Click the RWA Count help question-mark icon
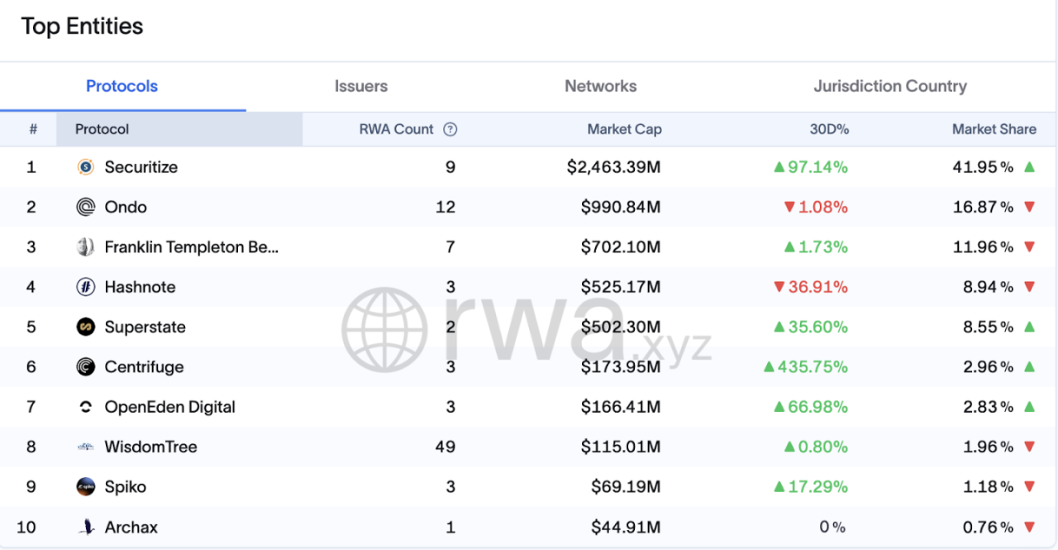This screenshot has height=550, width=1058. [450, 129]
